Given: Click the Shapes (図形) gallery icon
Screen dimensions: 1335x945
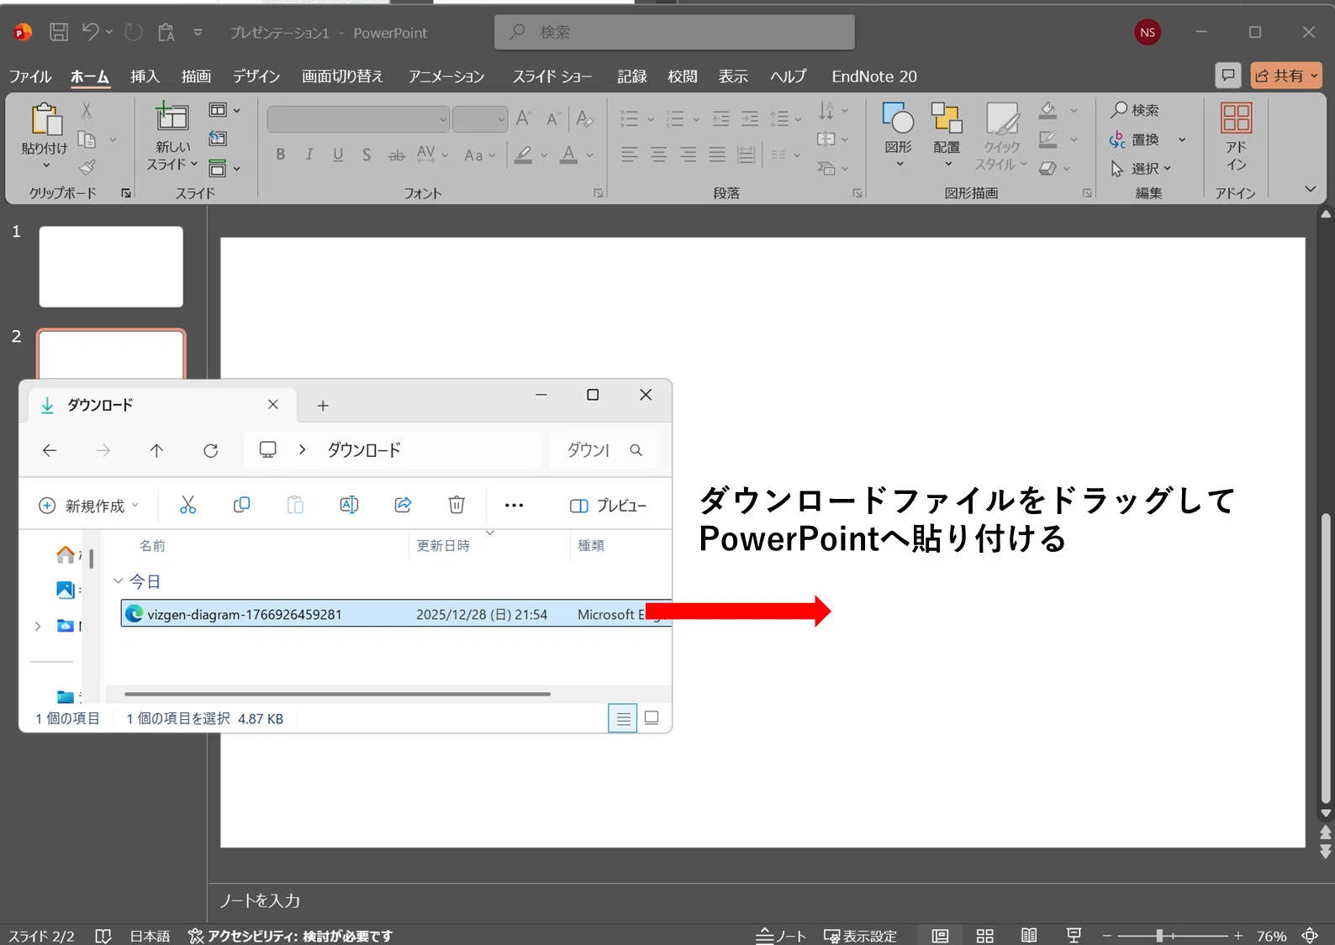Looking at the screenshot, I should (898, 119).
